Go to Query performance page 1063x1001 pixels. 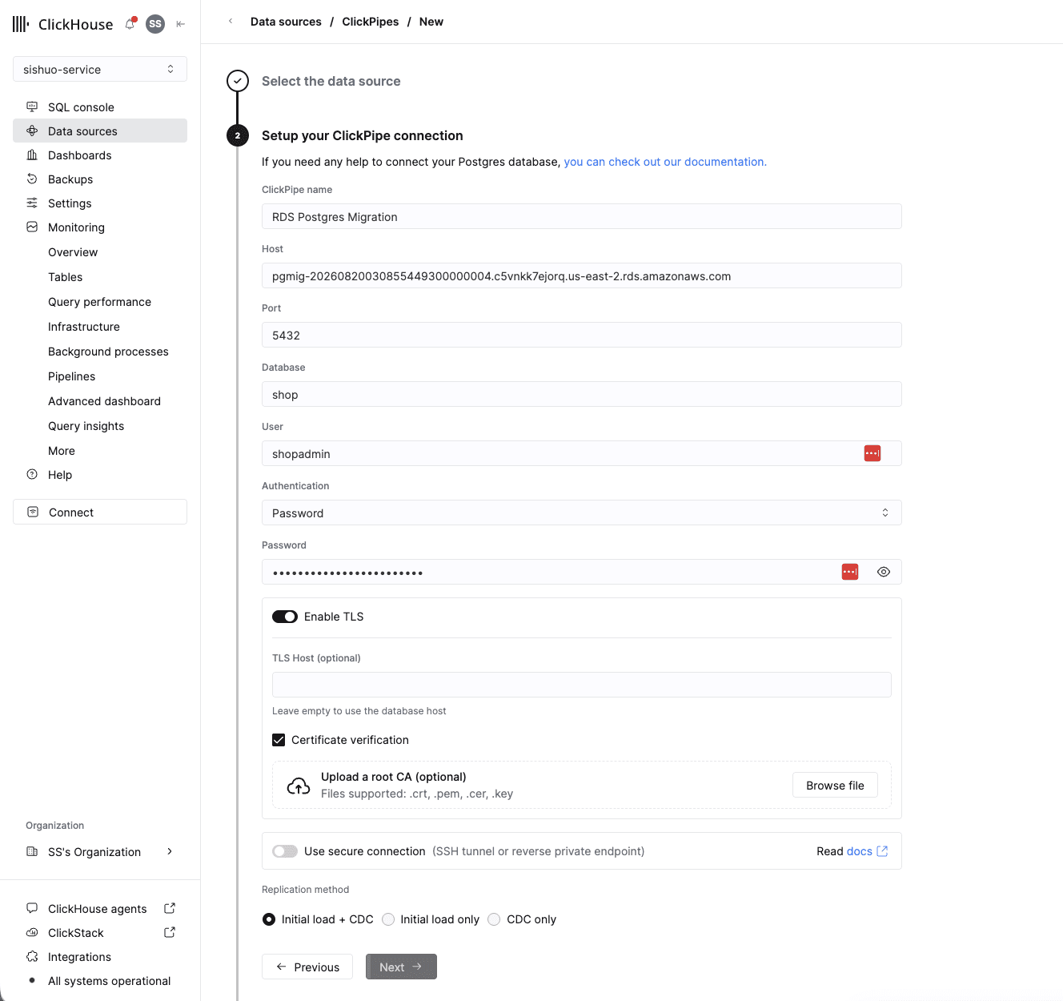99,302
